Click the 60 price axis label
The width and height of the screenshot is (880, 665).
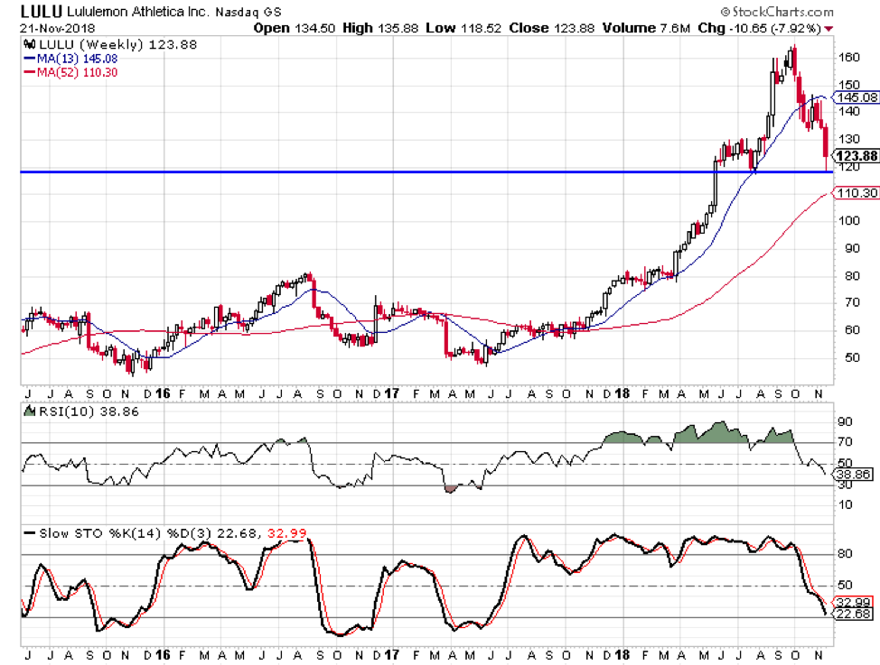click(853, 330)
